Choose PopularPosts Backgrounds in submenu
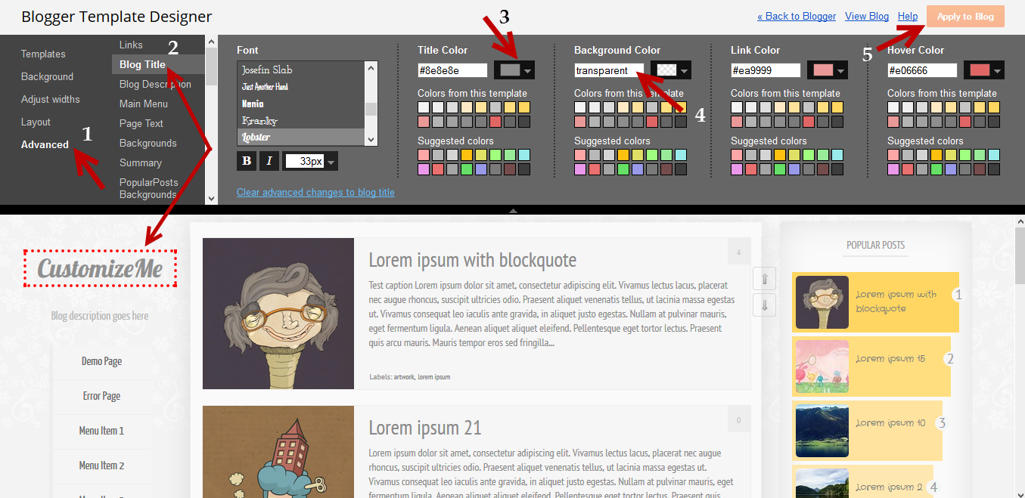The height and width of the screenshot is (498, 1025). tap(148, 188)
